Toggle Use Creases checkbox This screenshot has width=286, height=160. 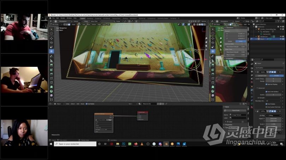(x=267, y=104)
